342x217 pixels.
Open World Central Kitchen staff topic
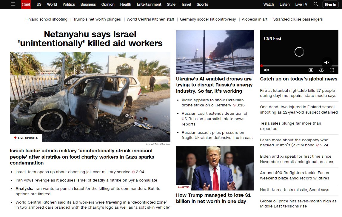(150, 19)
